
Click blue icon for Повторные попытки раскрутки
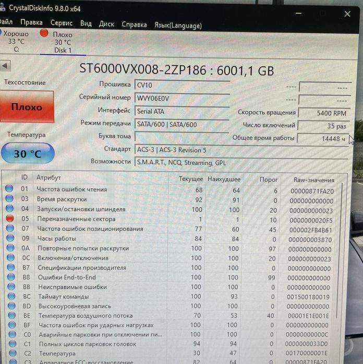pos(10,248)
